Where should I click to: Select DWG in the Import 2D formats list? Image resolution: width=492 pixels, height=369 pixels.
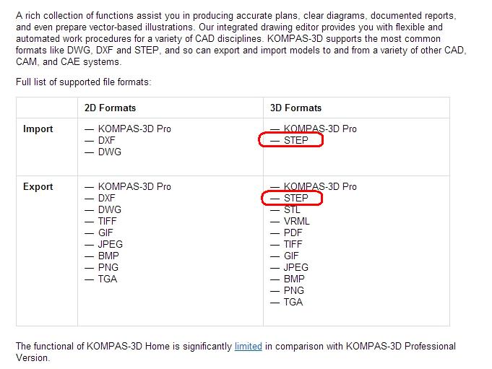tap(110, 152)
